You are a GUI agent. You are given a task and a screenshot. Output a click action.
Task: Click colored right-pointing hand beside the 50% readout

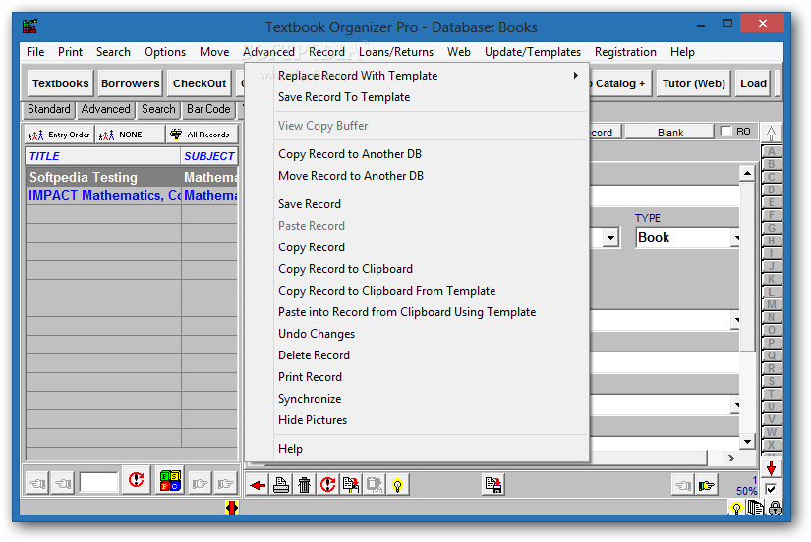(x=706, y=485)
